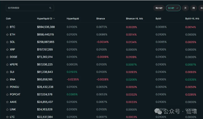Select the kPEPE coin name

[14, 65]
